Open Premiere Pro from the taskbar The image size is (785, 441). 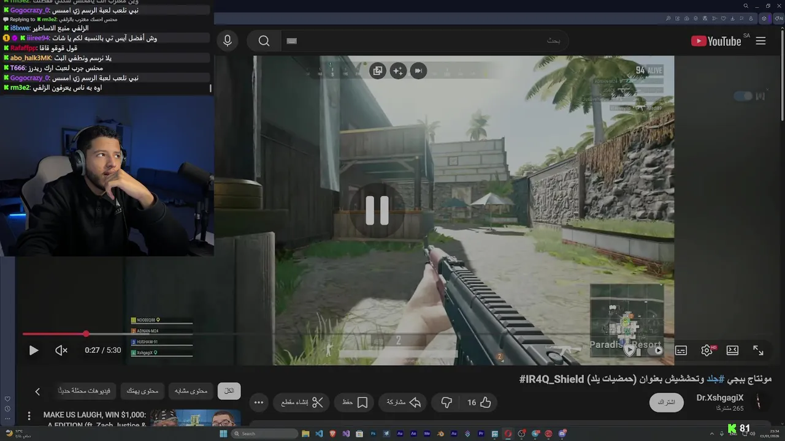(x=481, y=433)
